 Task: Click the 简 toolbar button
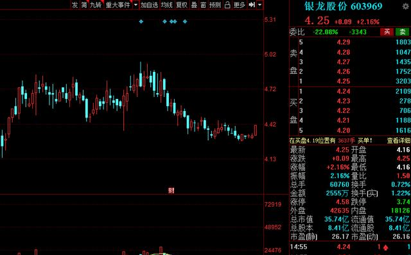tap(84, 4)
